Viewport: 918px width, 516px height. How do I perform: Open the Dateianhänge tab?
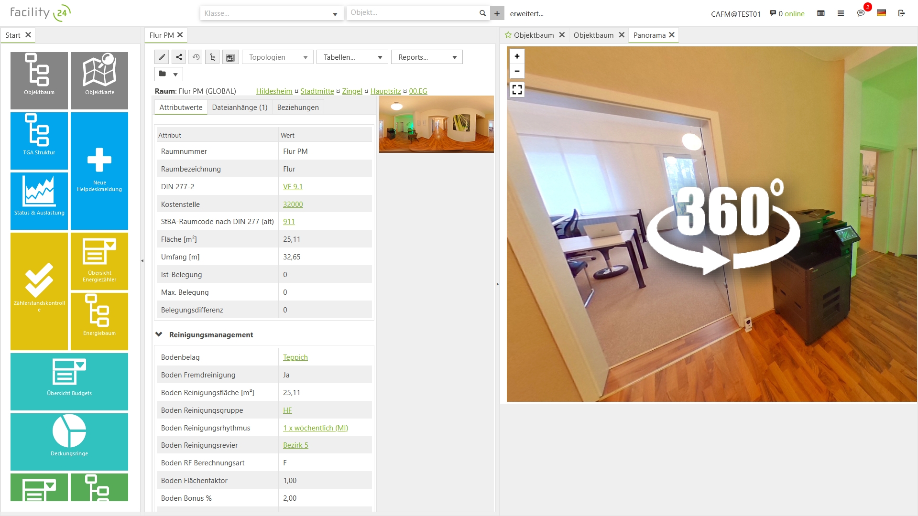240,107
